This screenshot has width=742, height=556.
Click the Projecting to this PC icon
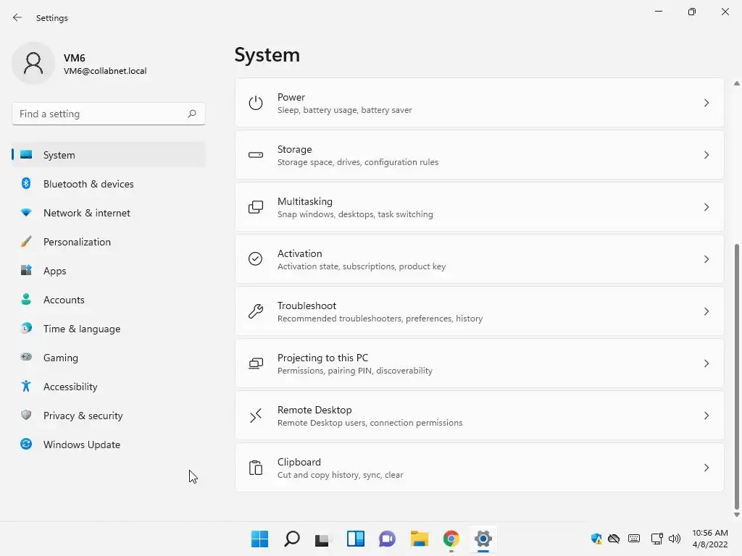[256, 363]
